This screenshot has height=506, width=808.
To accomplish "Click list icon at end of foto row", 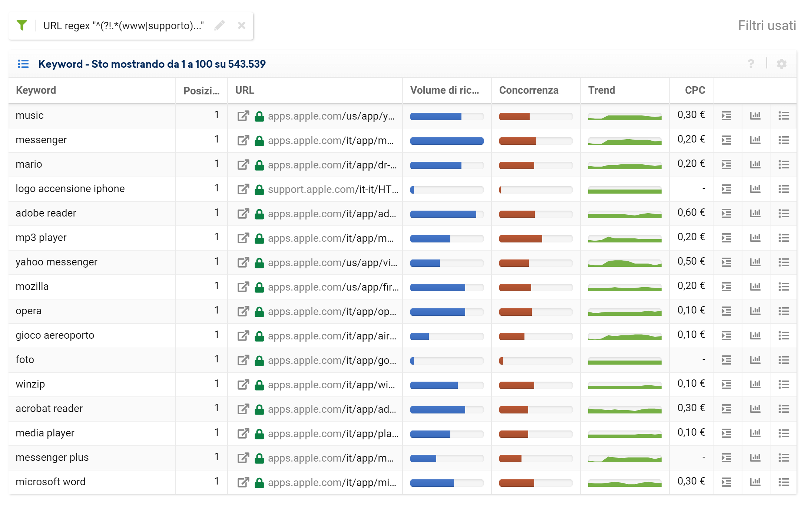I will click(784, 360).
